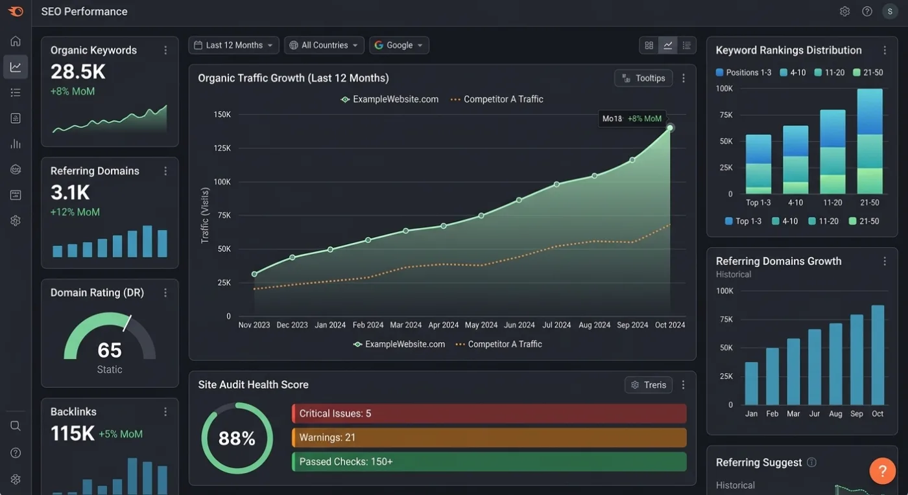Open settings gear in top header
The image size is (908, 495).
tap(844, 12)
